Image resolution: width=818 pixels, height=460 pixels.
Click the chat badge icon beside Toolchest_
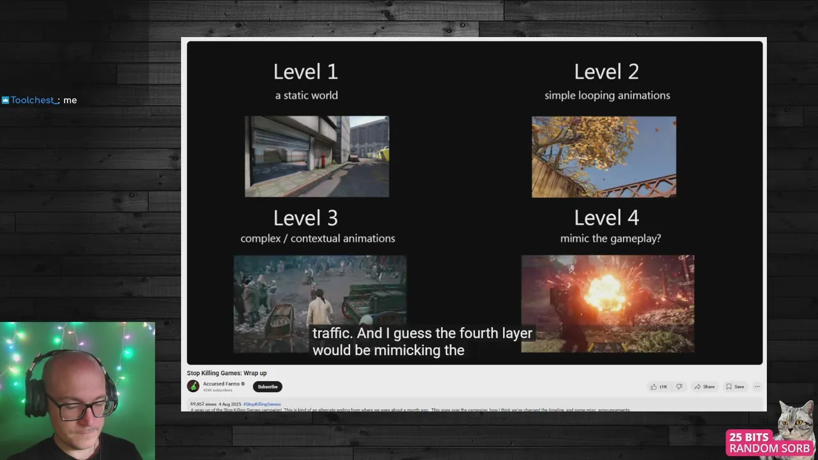pos(5,100)
